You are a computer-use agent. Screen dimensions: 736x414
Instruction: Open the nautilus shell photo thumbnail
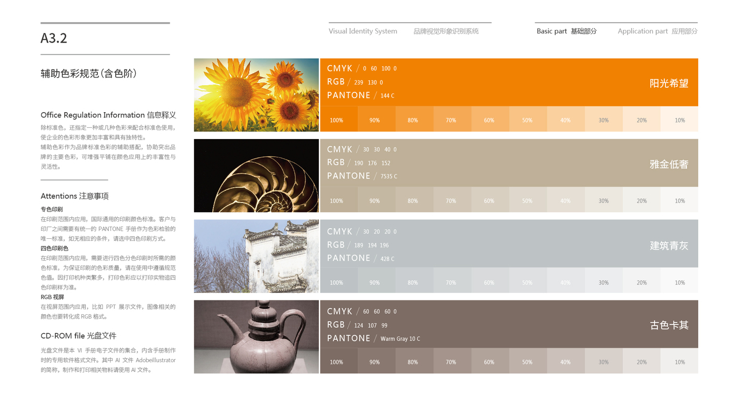pyautogui.click(x=256, y=176)
